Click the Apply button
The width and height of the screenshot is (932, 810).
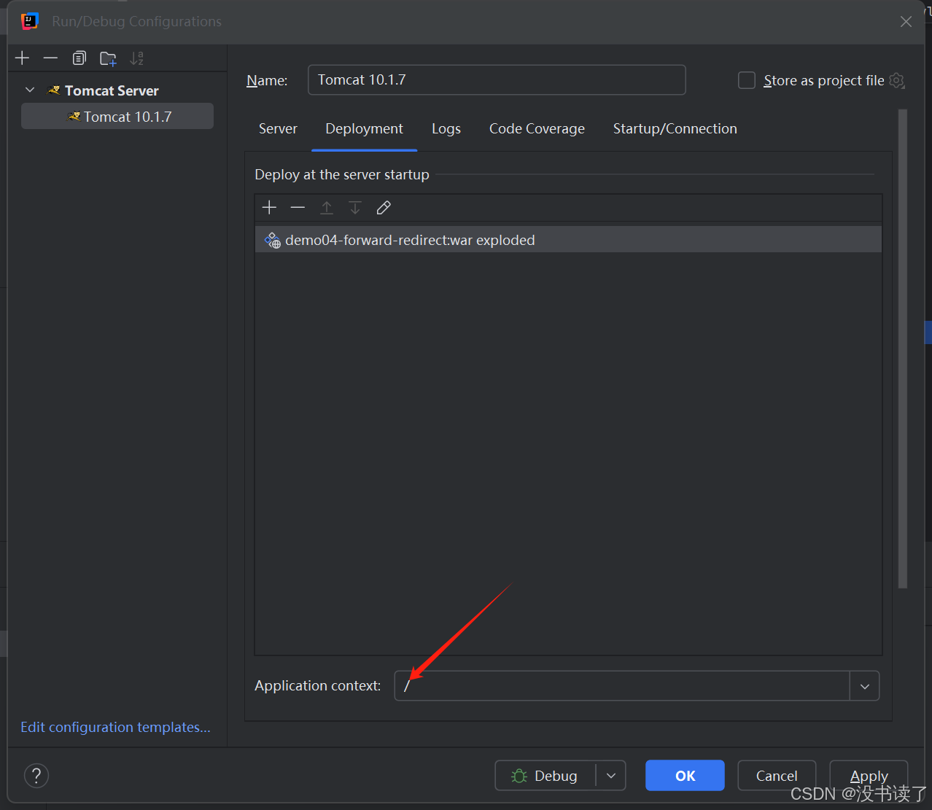[x=869, y=776]
